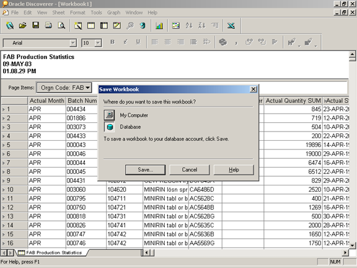Open the File menu
Image resolution: width=357 pixels, height=268 pixels.
(15, 12)
